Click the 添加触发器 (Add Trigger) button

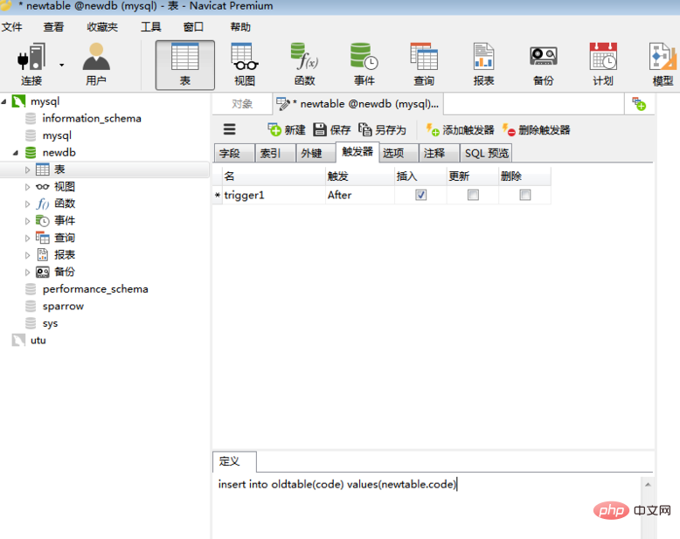click(460, 129)
